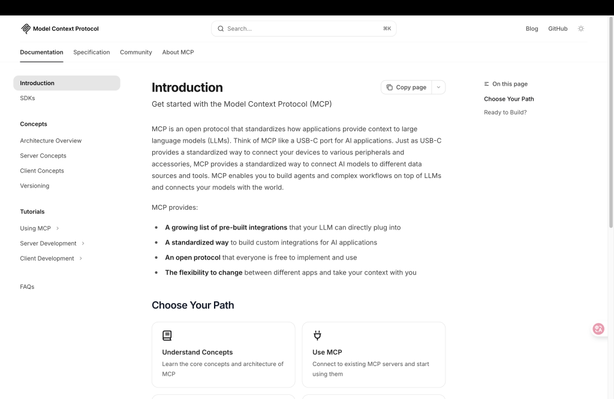Open Architecture Overview in sidebar
This screenshot has width=614, height=399.
tap(51, 141)
